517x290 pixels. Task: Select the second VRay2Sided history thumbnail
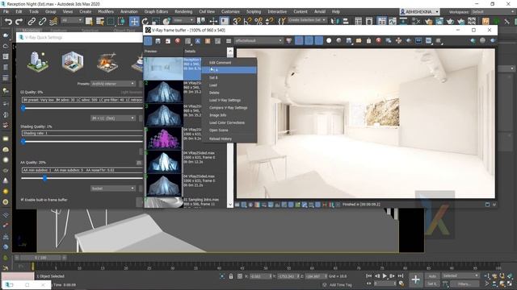pyautogui.click(x=163, y=115)
